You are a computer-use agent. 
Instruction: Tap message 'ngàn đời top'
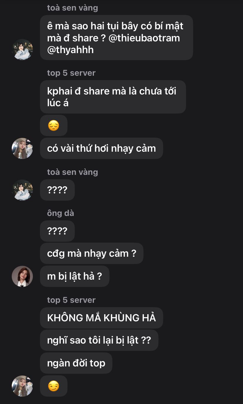(x=76, y=363)
